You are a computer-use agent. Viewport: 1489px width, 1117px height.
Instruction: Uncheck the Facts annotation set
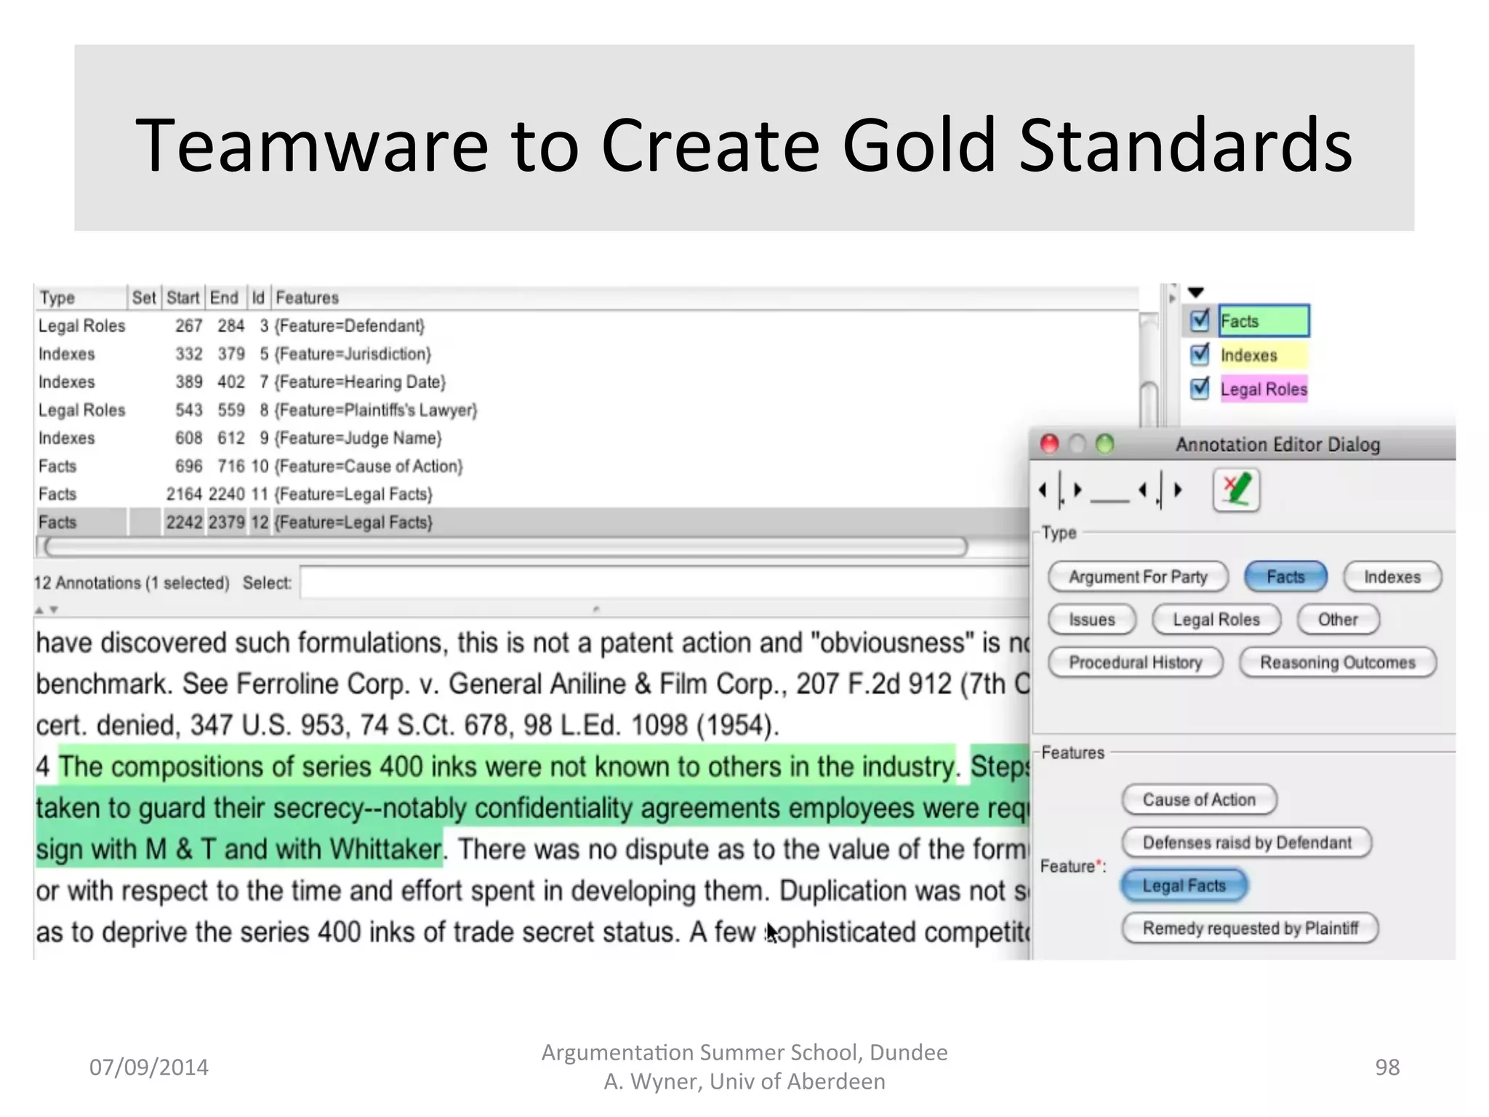[x=1200, y=321]
